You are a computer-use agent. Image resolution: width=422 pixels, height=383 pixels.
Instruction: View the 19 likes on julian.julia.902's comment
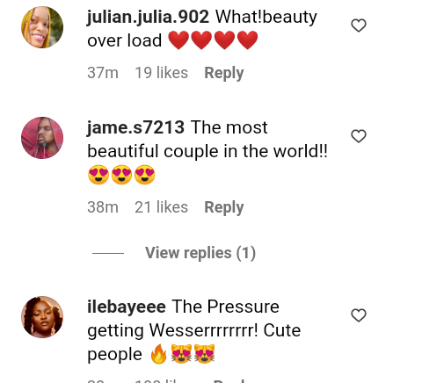point(161,73)
